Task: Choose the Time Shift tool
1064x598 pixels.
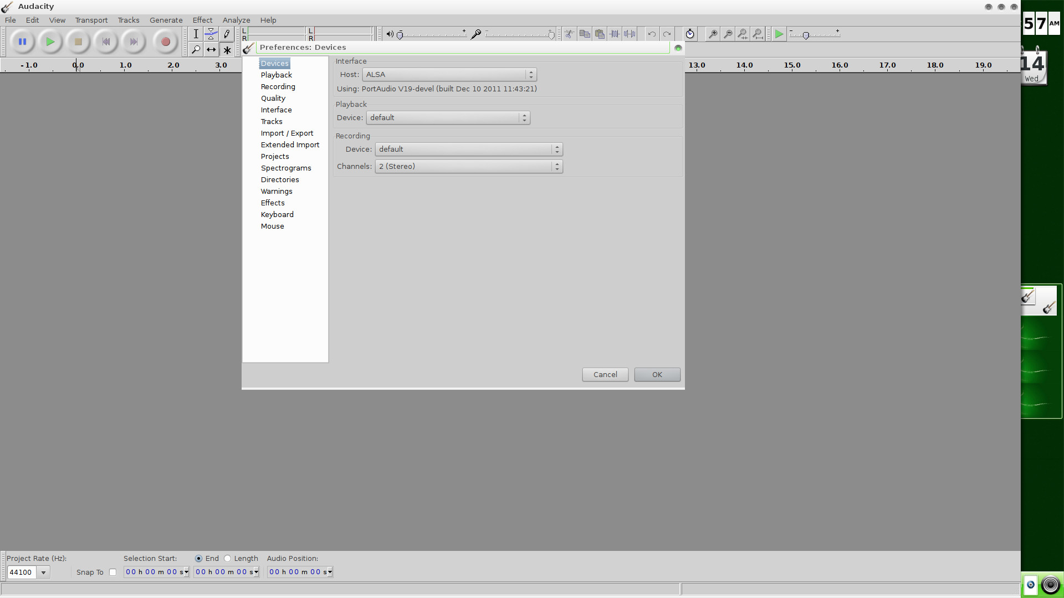Action: [211, 50]
